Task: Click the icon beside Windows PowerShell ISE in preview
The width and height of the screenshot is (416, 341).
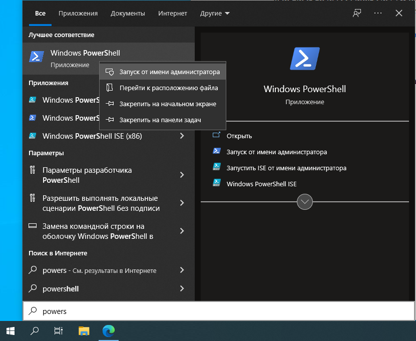Action: (x=216, y=183)
